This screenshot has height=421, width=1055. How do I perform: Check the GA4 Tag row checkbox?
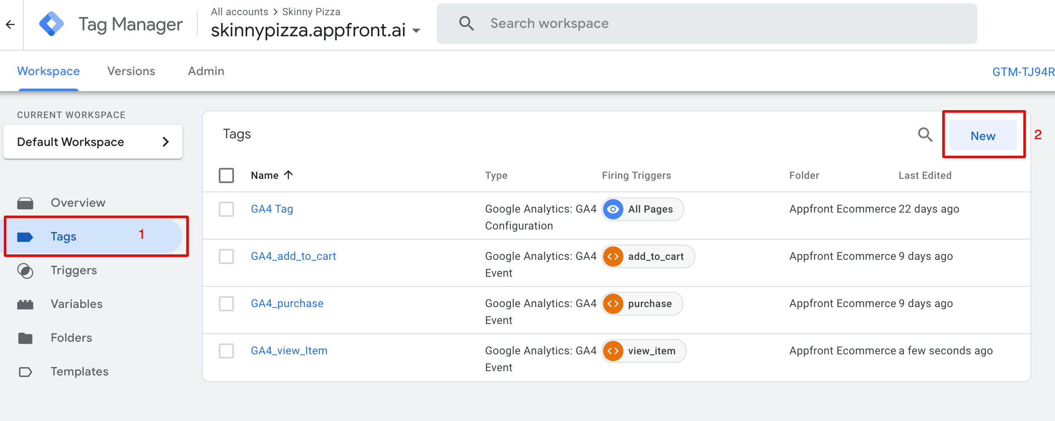[x=226, y=209]
